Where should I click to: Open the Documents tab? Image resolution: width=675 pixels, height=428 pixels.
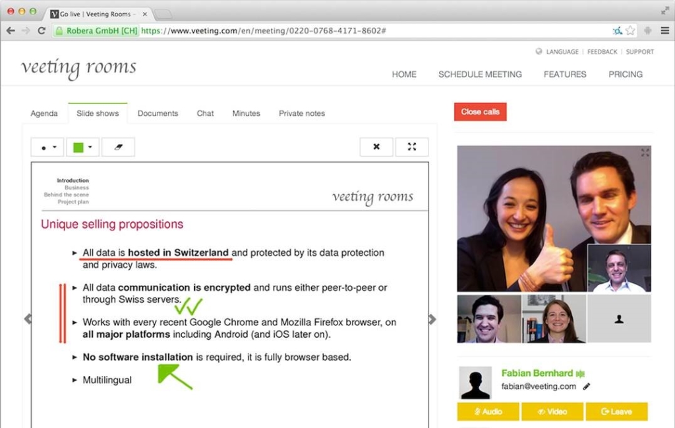[158, 113]
